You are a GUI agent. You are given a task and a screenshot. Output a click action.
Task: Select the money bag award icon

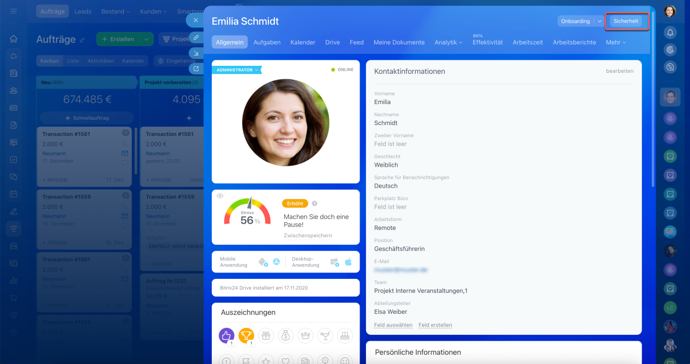[x=286, y=336]
